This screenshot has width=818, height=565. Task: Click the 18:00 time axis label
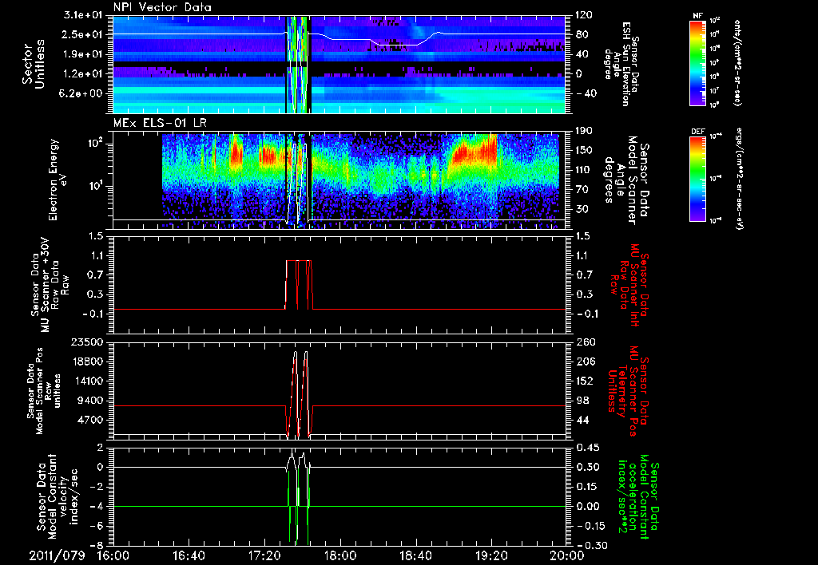[340, 555]
